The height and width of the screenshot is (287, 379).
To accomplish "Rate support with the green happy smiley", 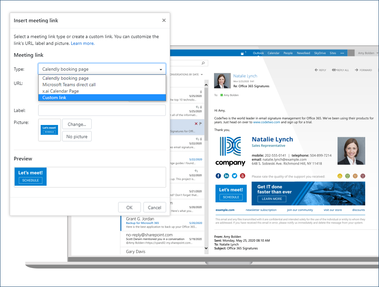I will coord(347,176).
